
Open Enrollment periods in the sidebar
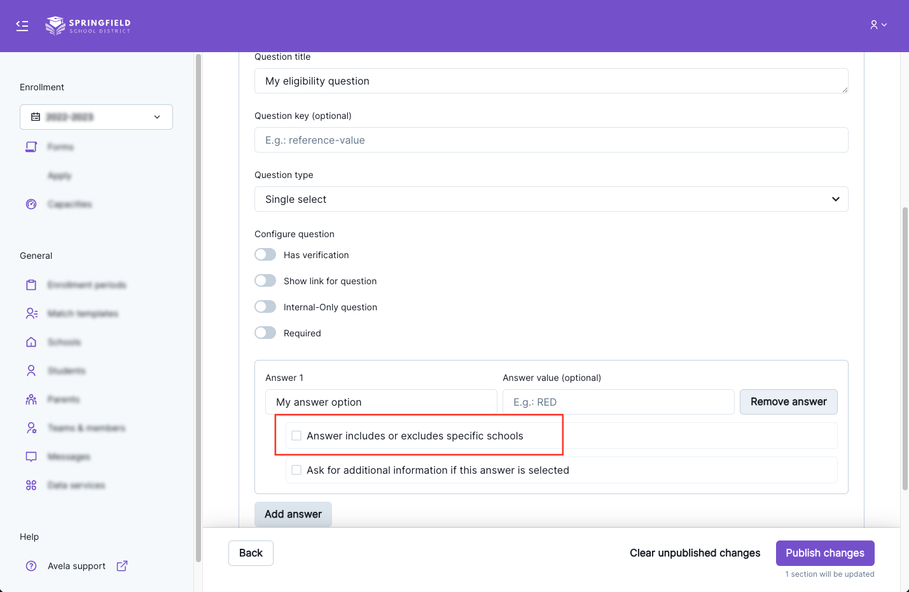click(87, 285)
